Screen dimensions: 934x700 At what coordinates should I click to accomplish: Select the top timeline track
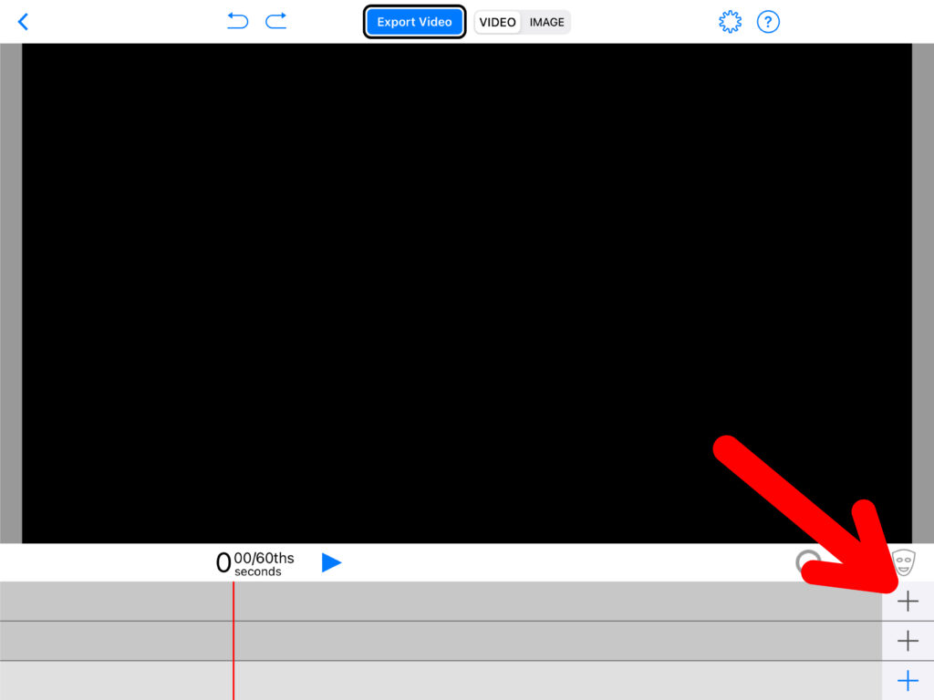click(547, 602)
